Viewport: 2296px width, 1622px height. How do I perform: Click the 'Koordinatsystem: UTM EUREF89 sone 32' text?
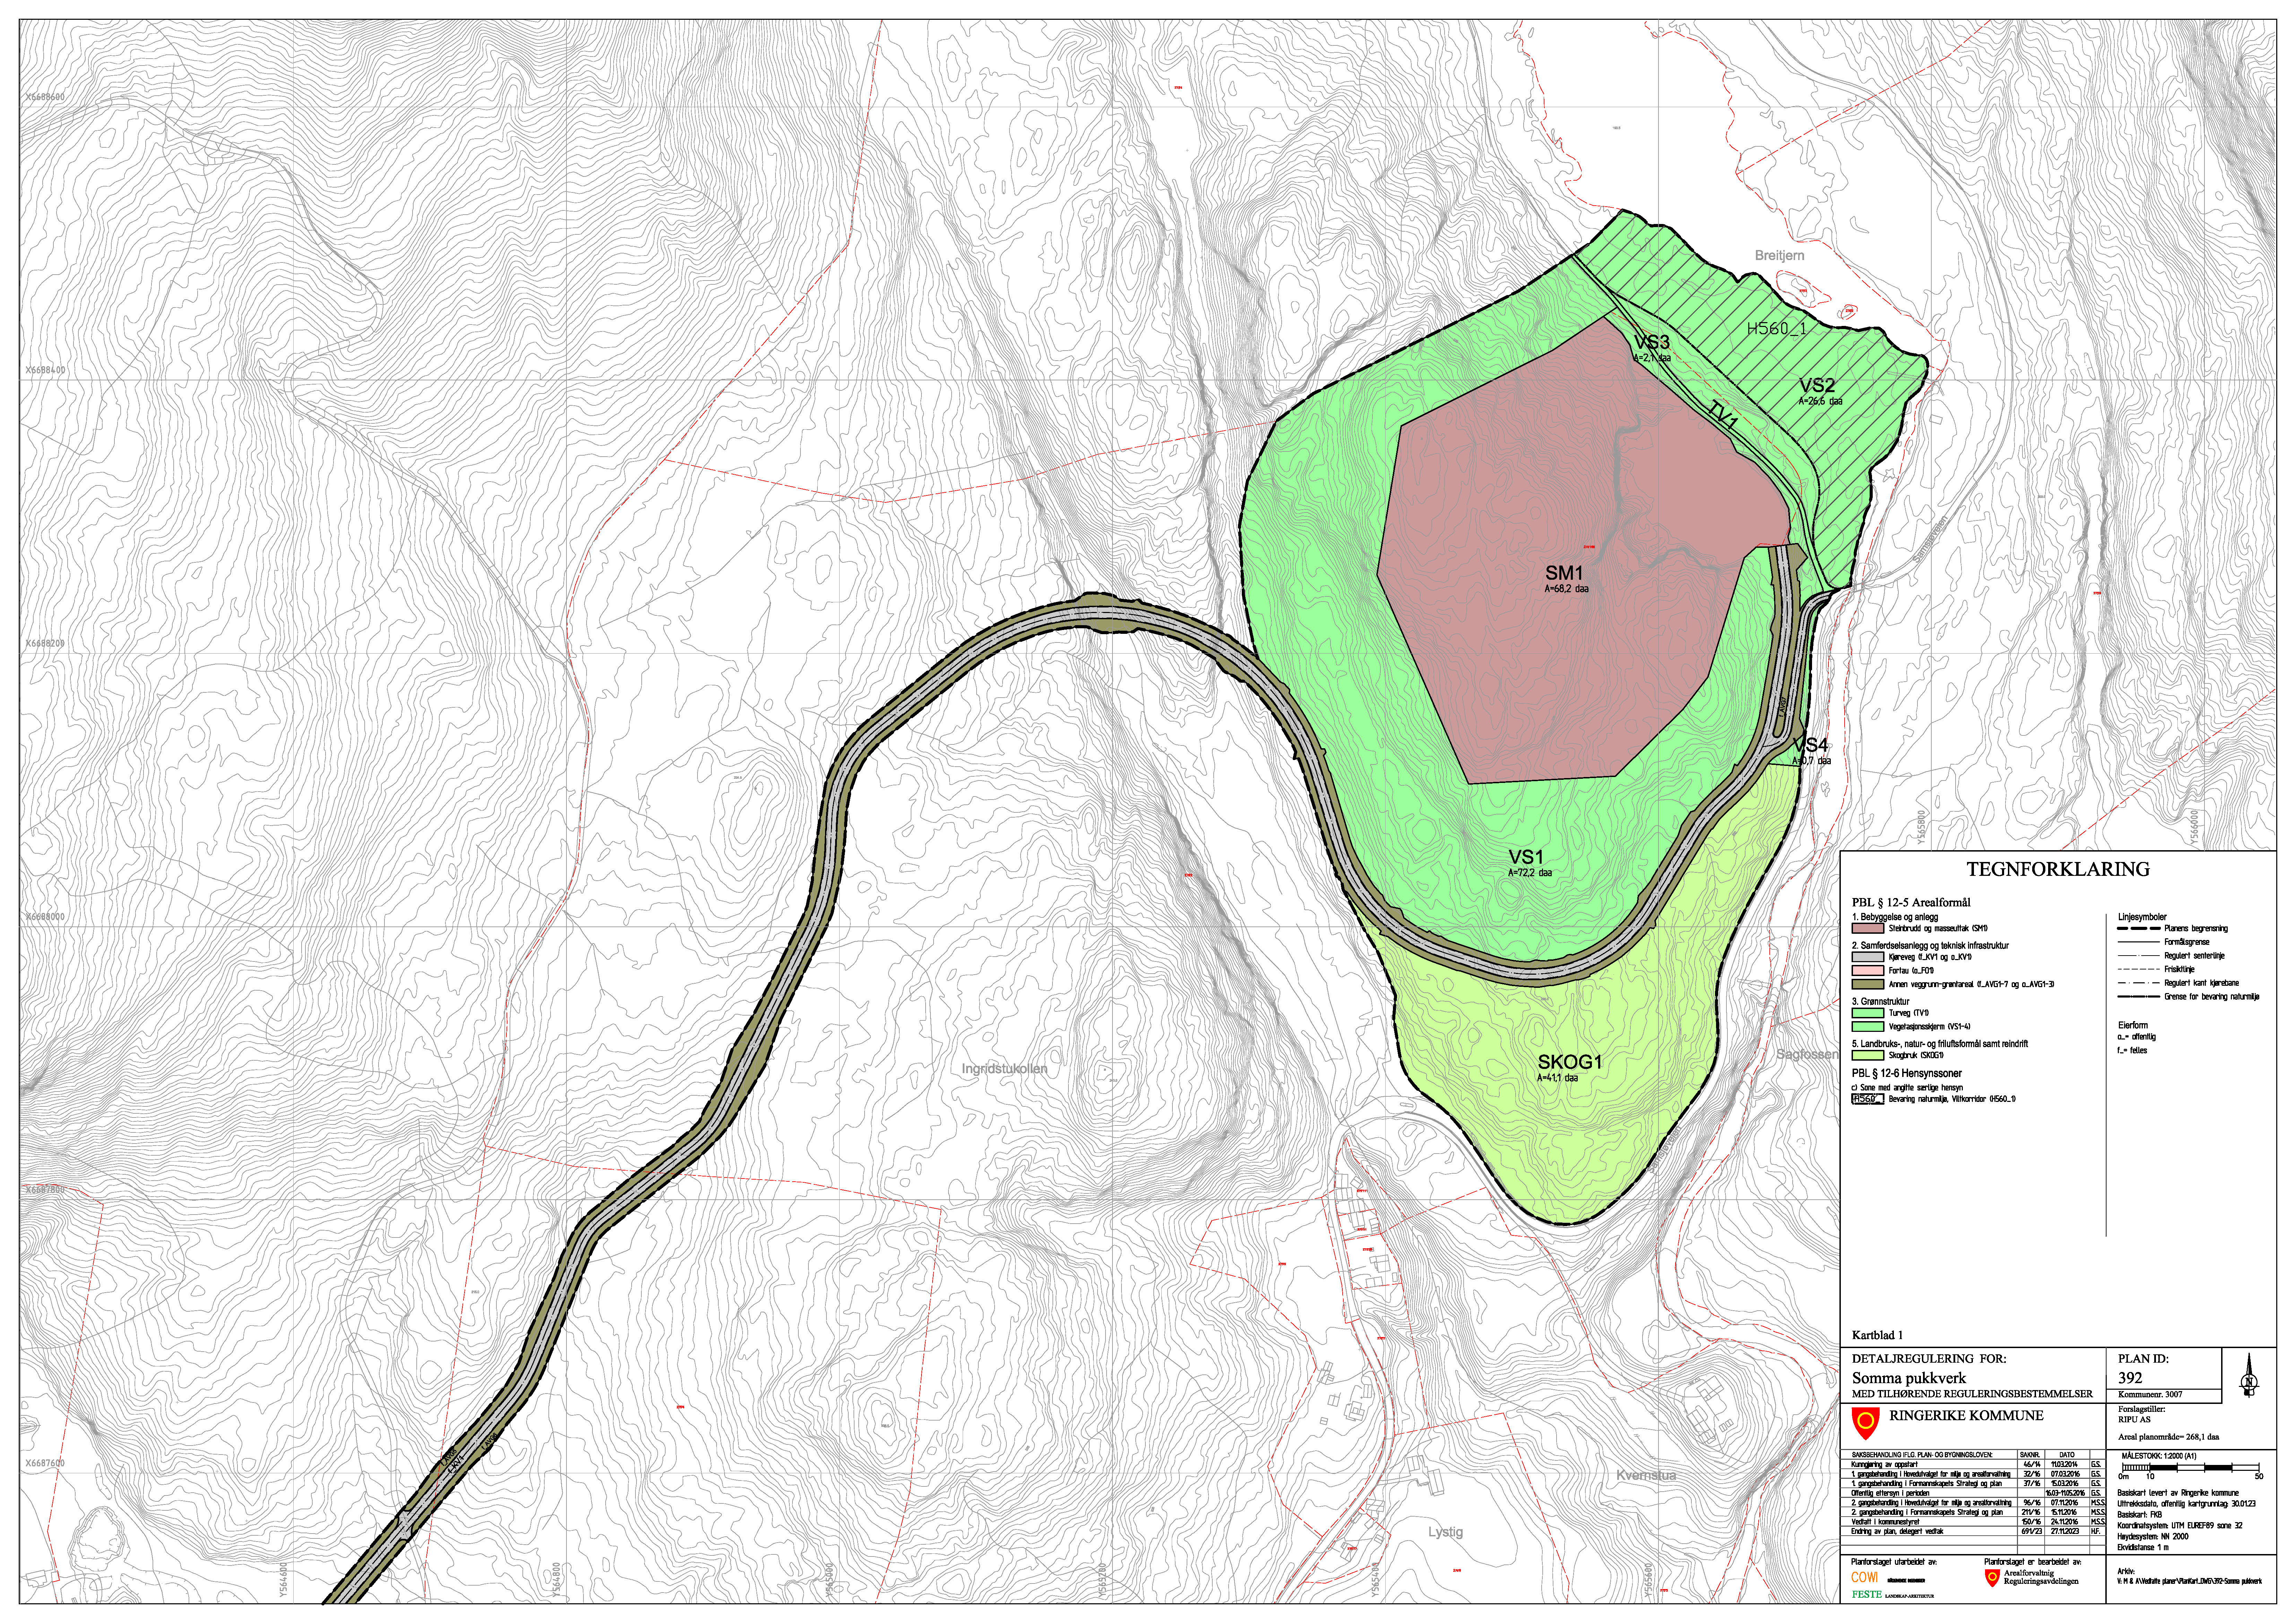tap(2179, 1526)
